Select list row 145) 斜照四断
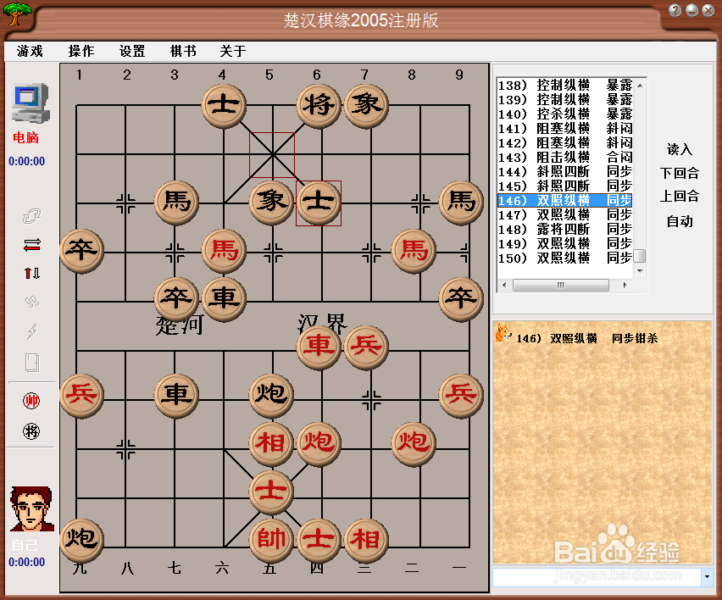Screen dimensions: 722x600 click(x=565, y=186)
